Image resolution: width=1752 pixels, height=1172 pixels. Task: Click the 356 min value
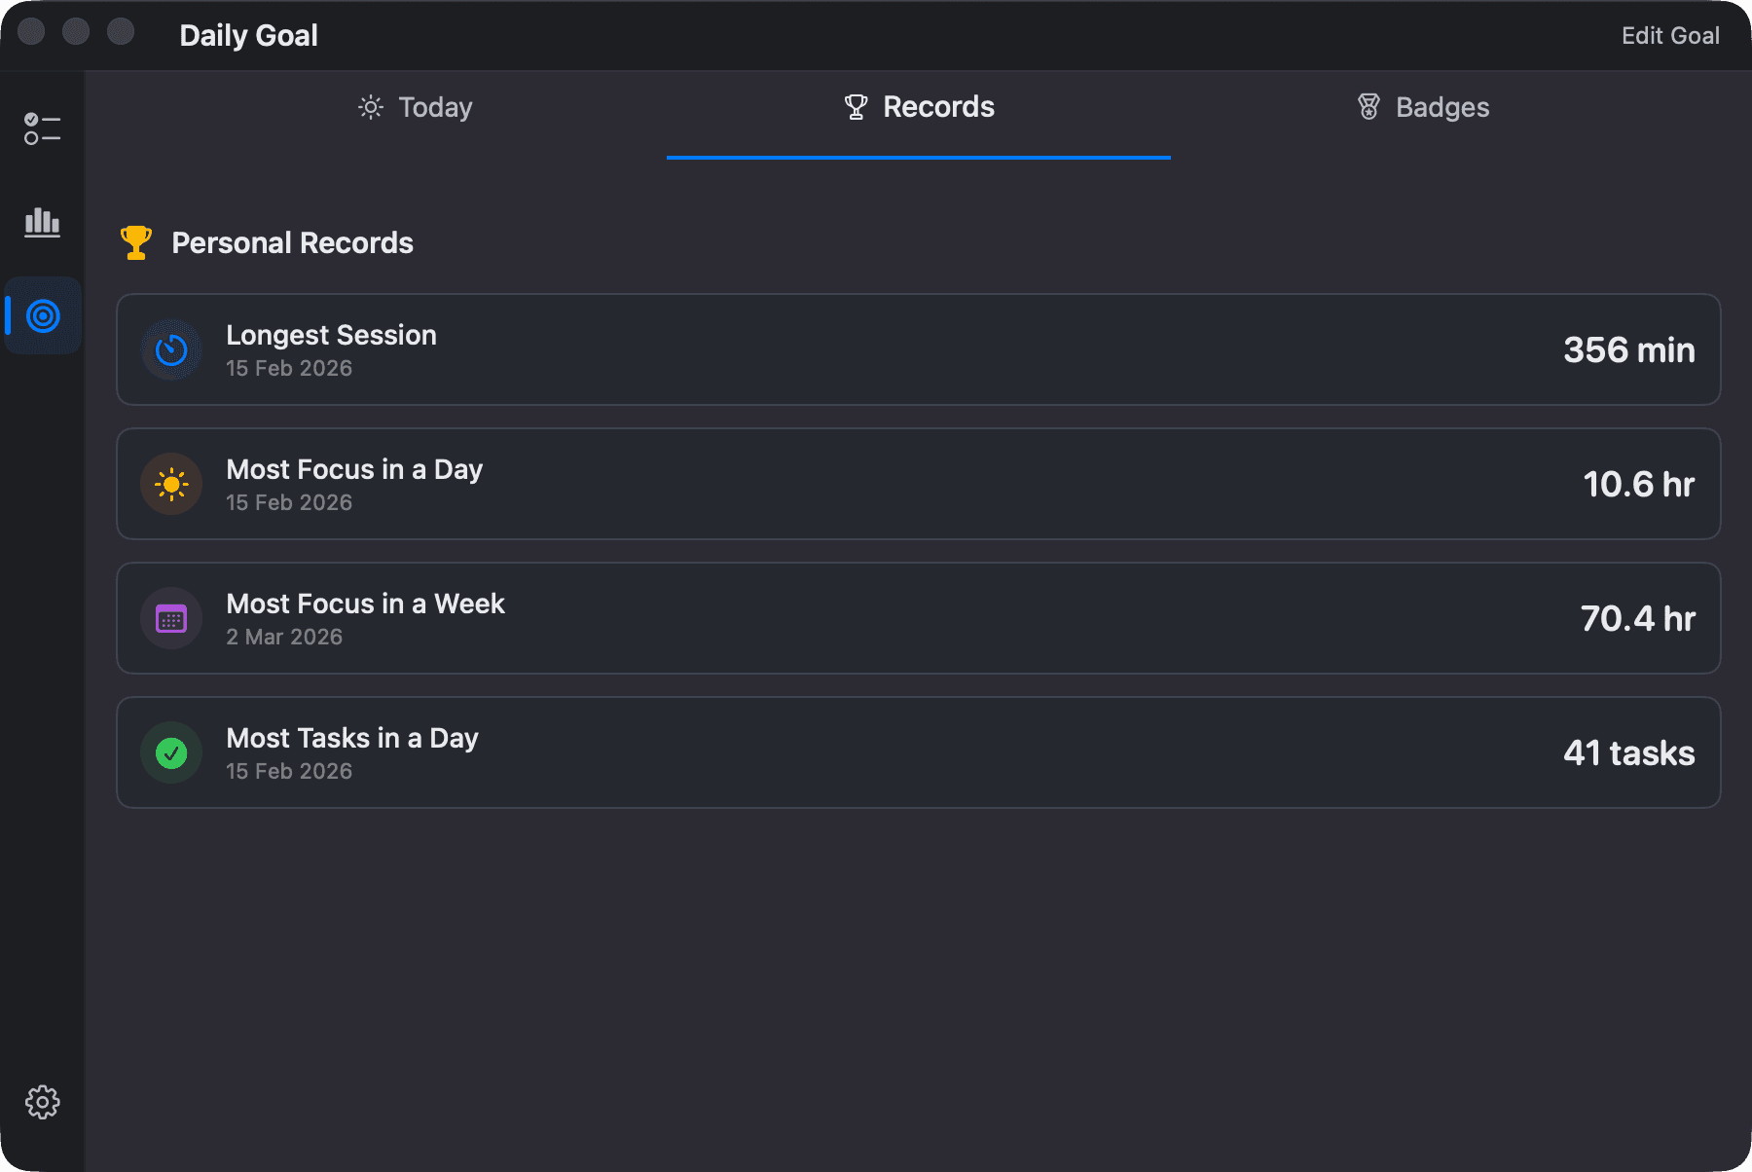(x=1629, y=350)
